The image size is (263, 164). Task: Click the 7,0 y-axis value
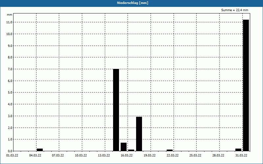coord(10,69)
